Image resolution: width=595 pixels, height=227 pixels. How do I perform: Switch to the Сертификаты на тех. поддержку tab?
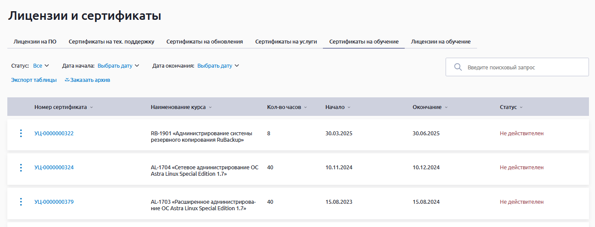click(111, 42)
